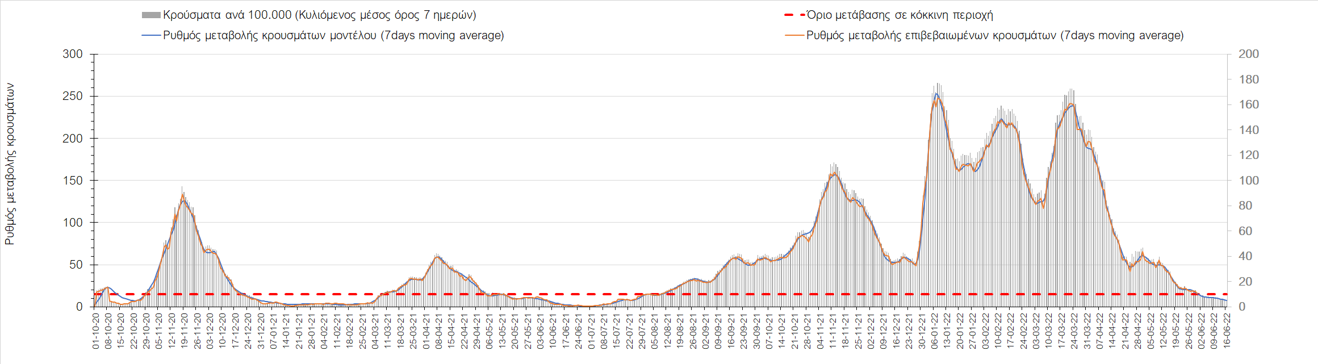This screenshot has width=1318, height=364.
Task: Click the gray bar legend swatch for Κρούσματα ανά 100.000
Action: [151, 15]
